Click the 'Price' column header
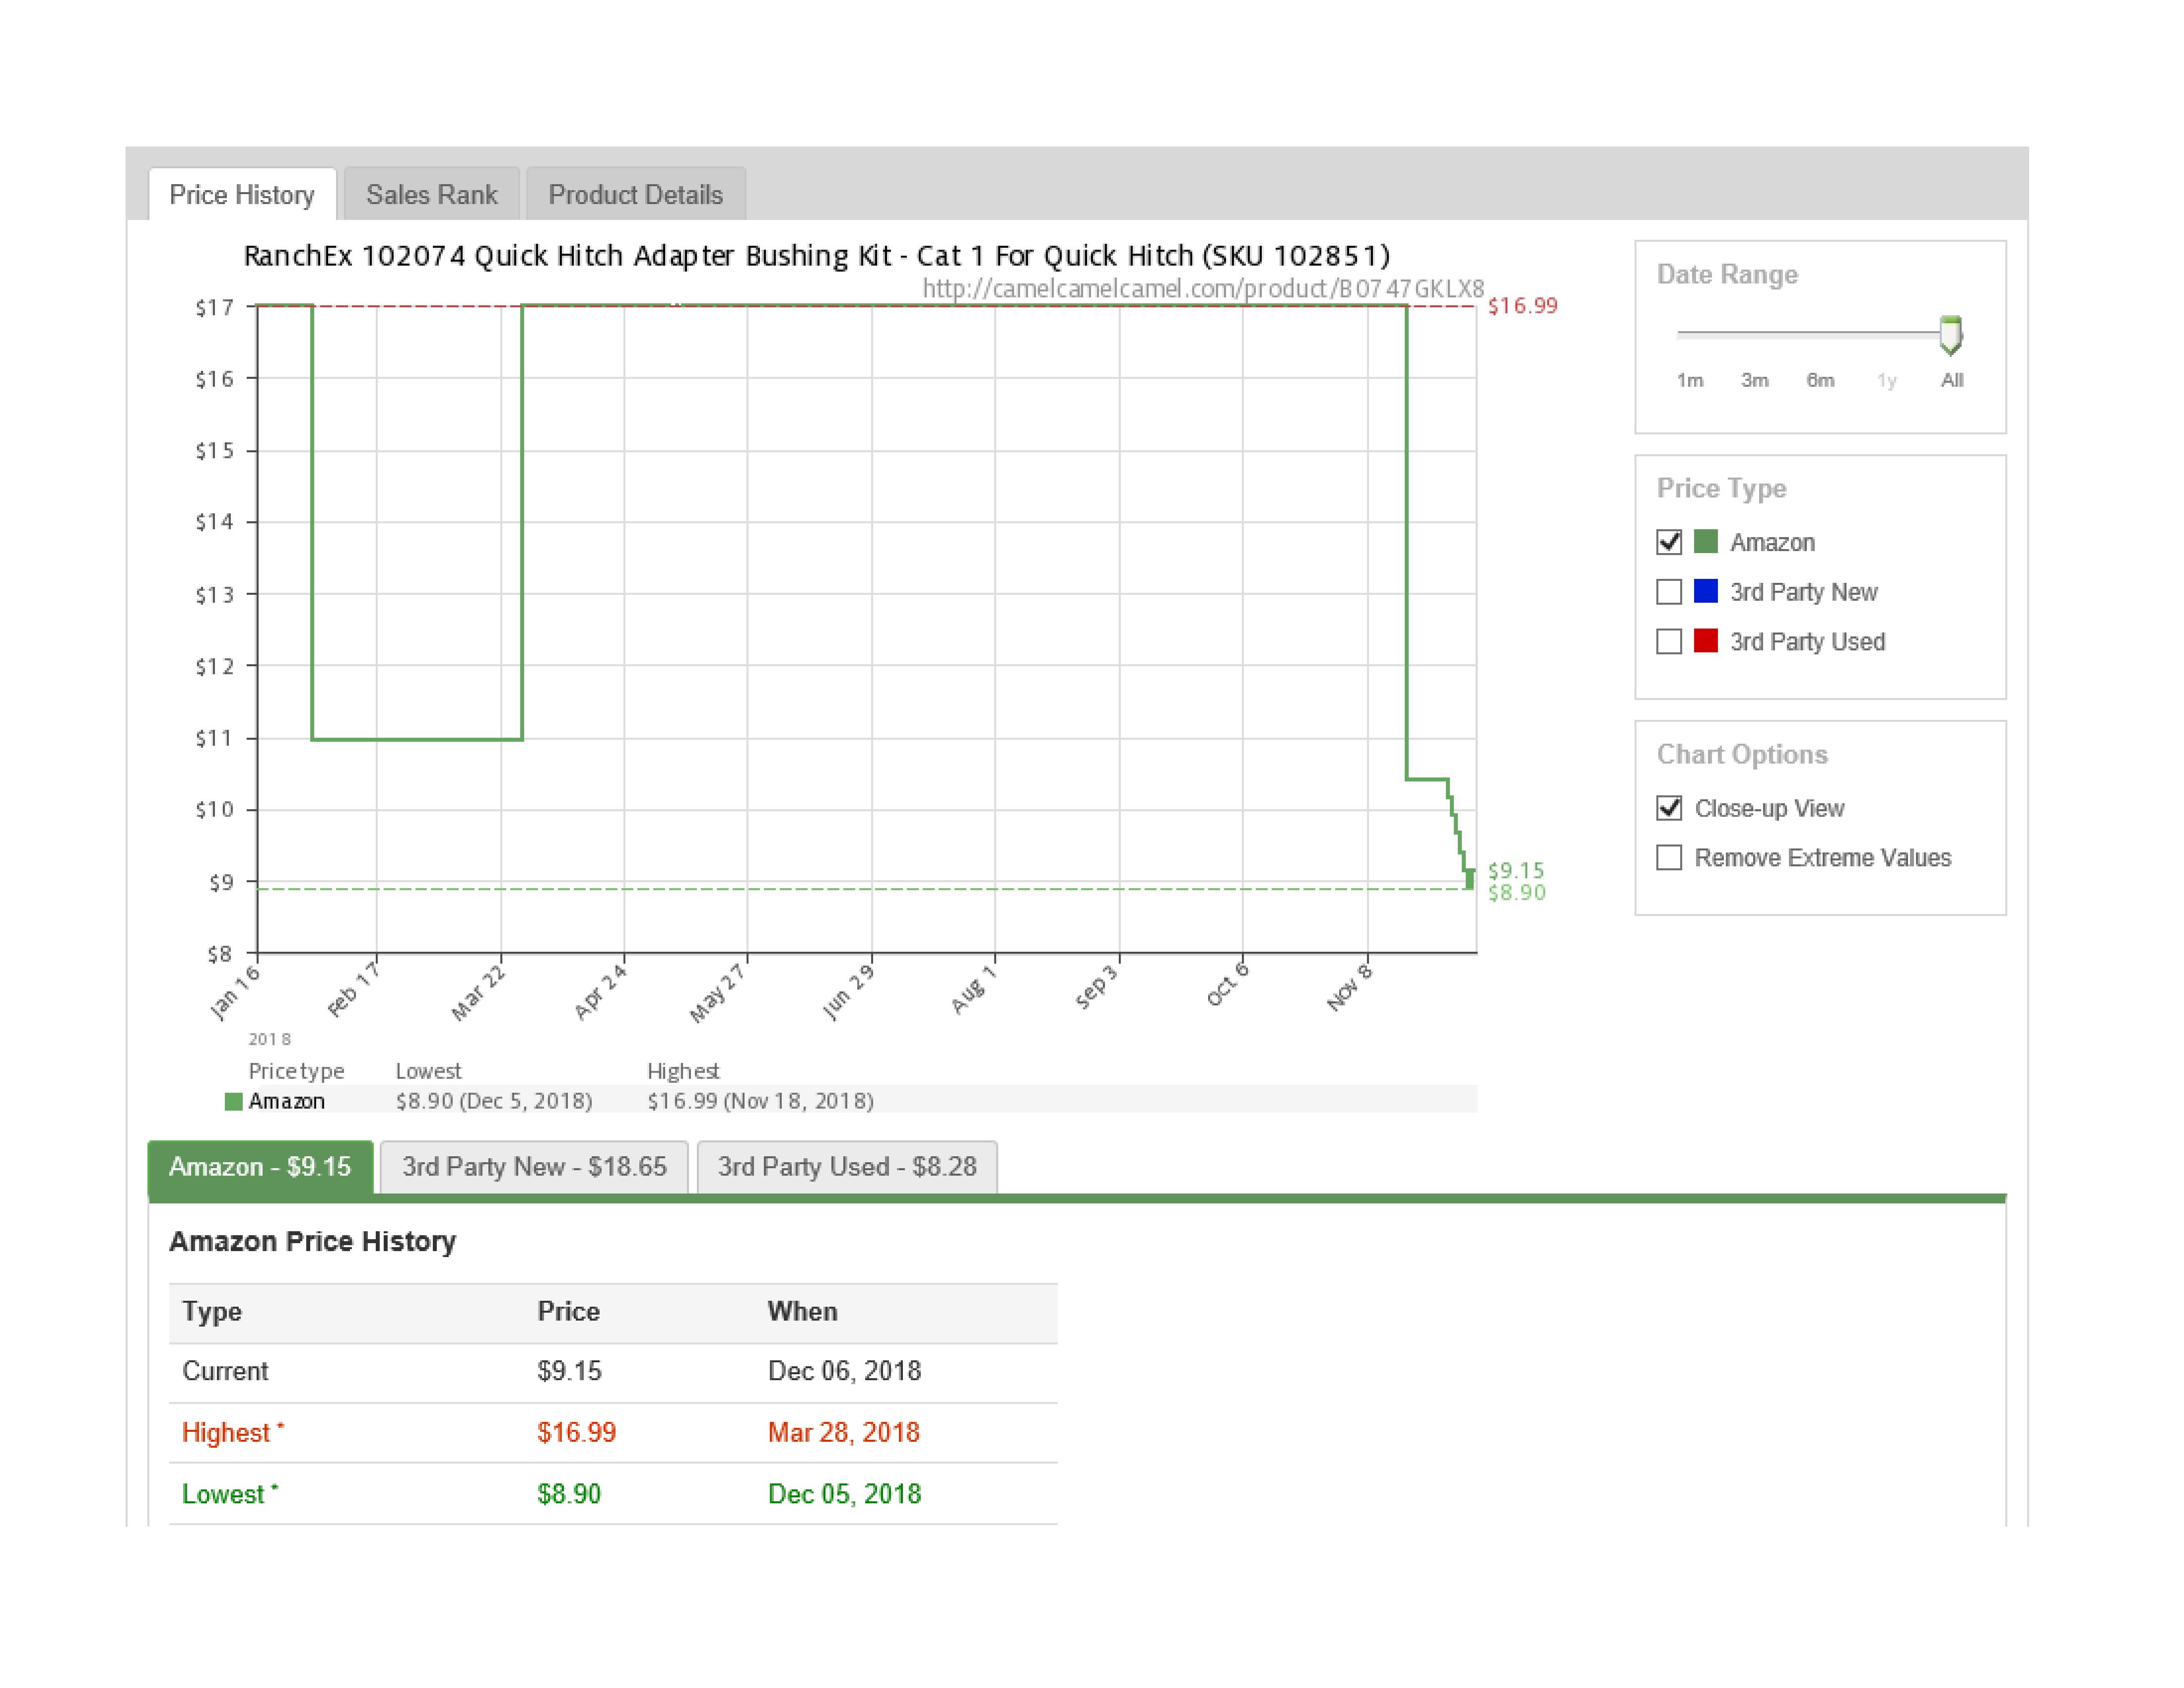 [569, 1312]
